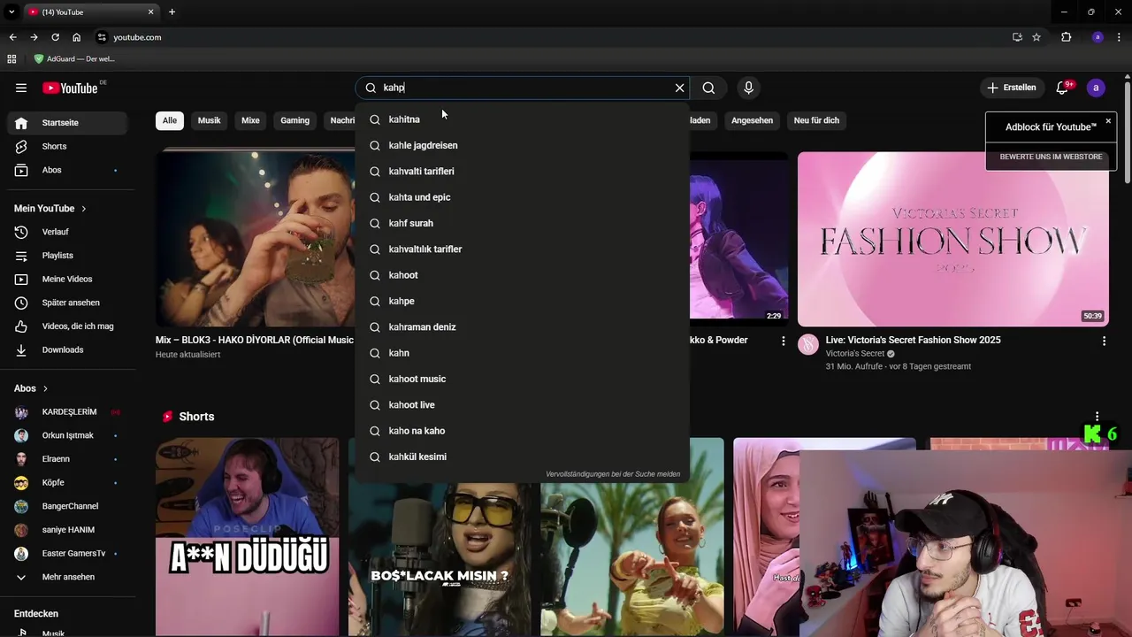Open notifications bell
This screenshot has width=1132, height=637.
coord(1063,88)
